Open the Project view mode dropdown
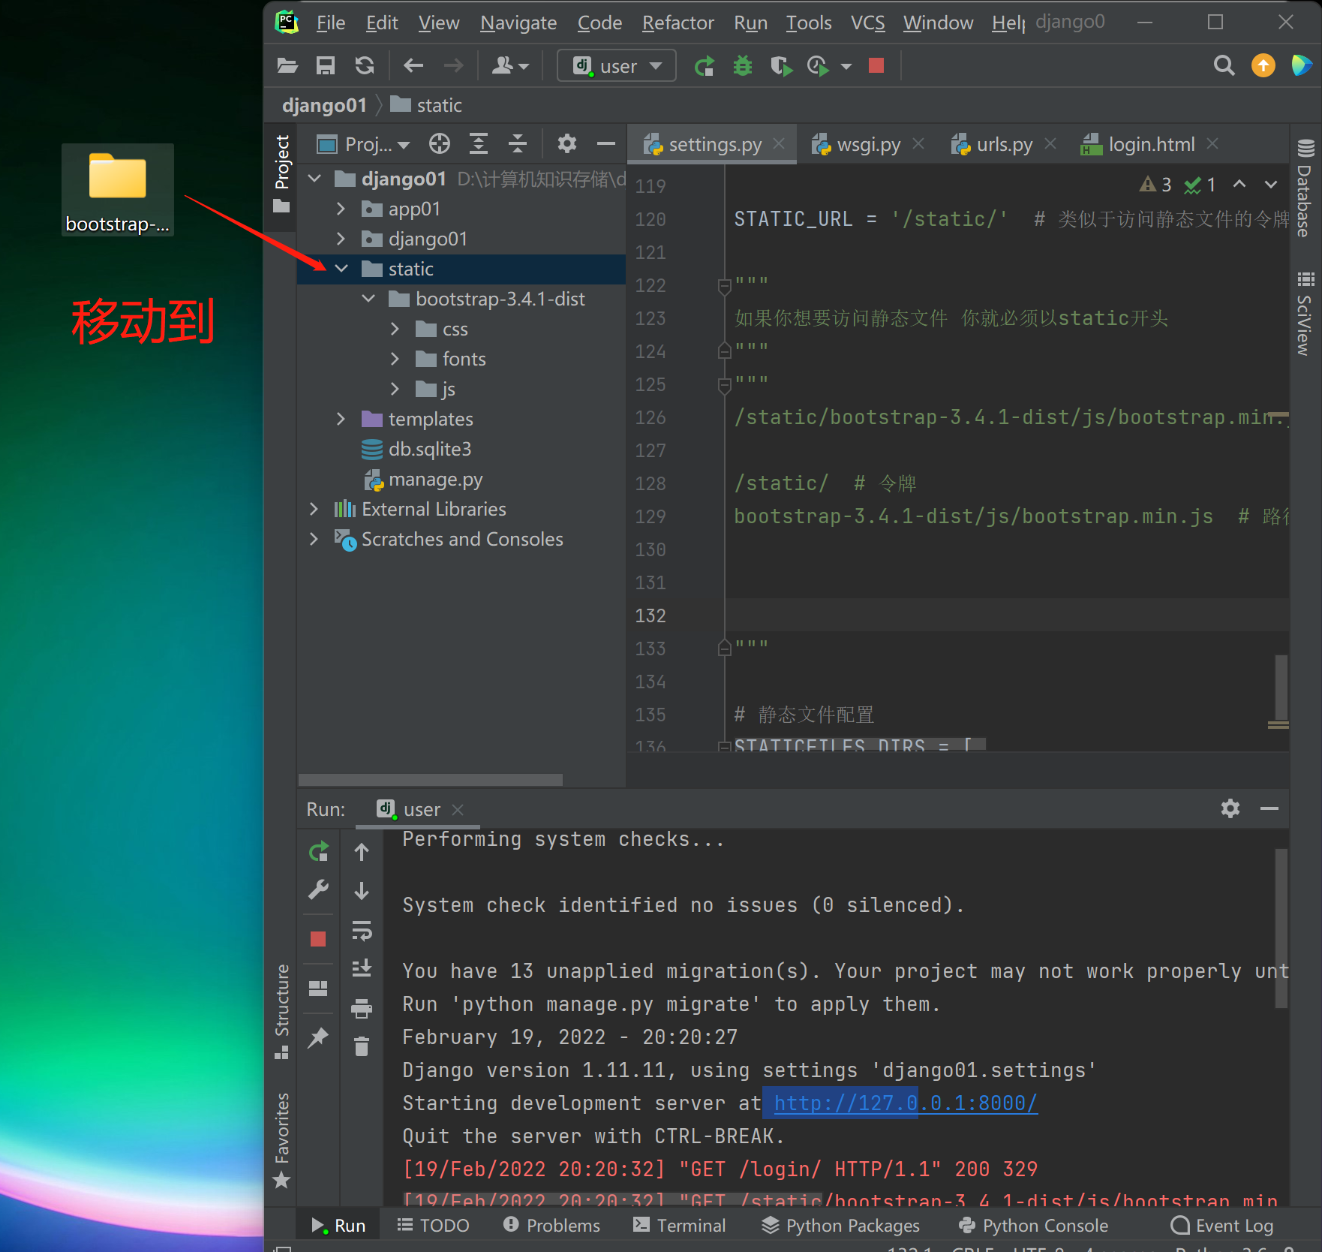This screenshot has width=1322, height=1252. (x=363, y=143)
